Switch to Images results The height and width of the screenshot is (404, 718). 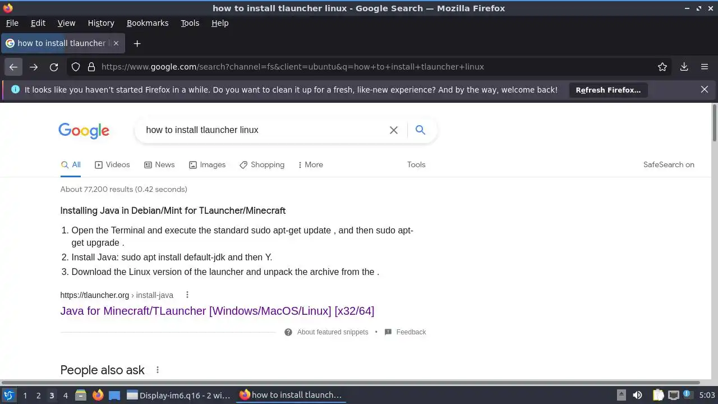pyautogui.click(x=207, y=165)
